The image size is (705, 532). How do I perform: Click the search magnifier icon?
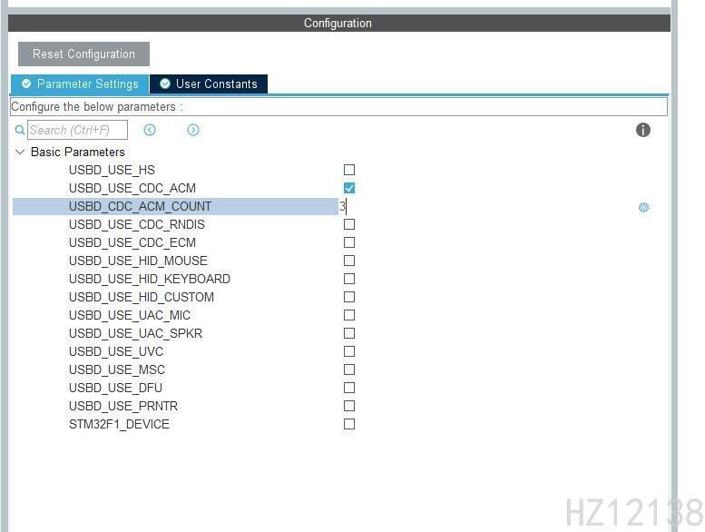tap(20, 130)
